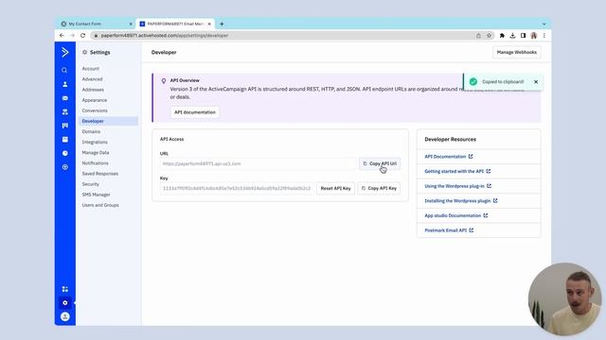The width and height of the screenshot is (606, 340).
Task: Open the API Documentation resource link
Action: [x=449, y=157]
